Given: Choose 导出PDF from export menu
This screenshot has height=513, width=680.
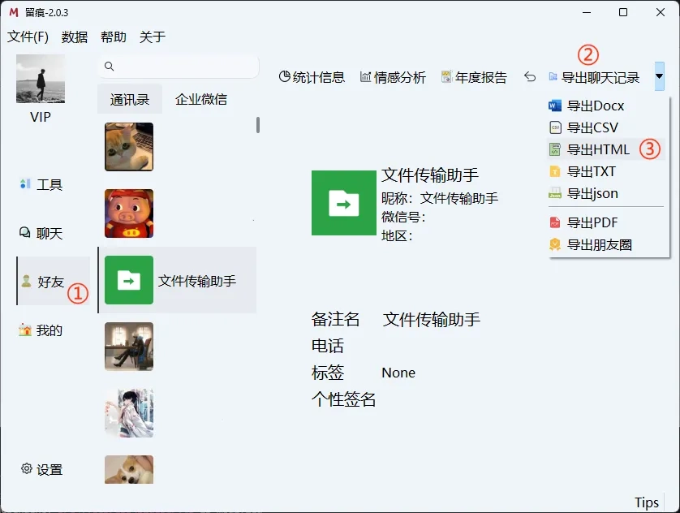Looking at the screenshot, I should coord(606,222).
